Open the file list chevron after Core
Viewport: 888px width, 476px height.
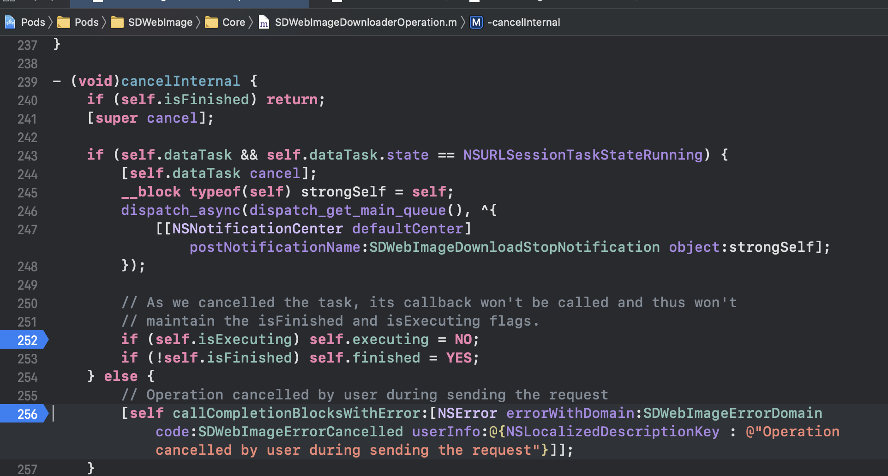[x=252, y=22]
